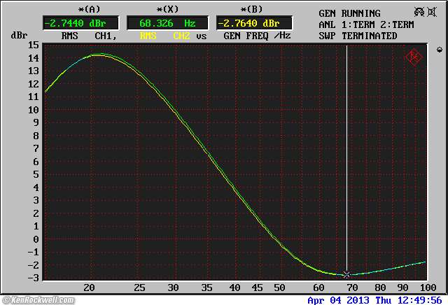Click the *(X) cursor label

pos(157,9)
